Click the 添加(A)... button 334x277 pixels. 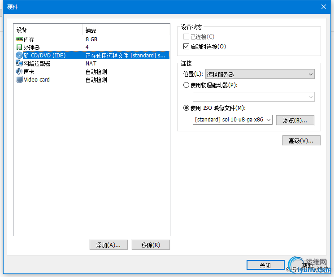108,245
